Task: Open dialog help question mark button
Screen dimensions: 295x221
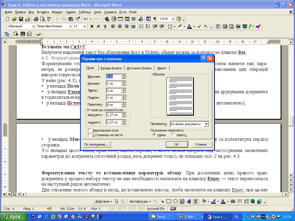Action: point(204,59)
